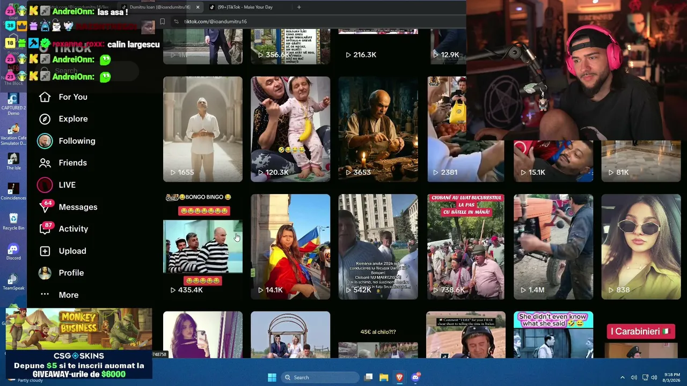Open the I Carabinieri video
The image size is (687, 386).
pos(641,335)
